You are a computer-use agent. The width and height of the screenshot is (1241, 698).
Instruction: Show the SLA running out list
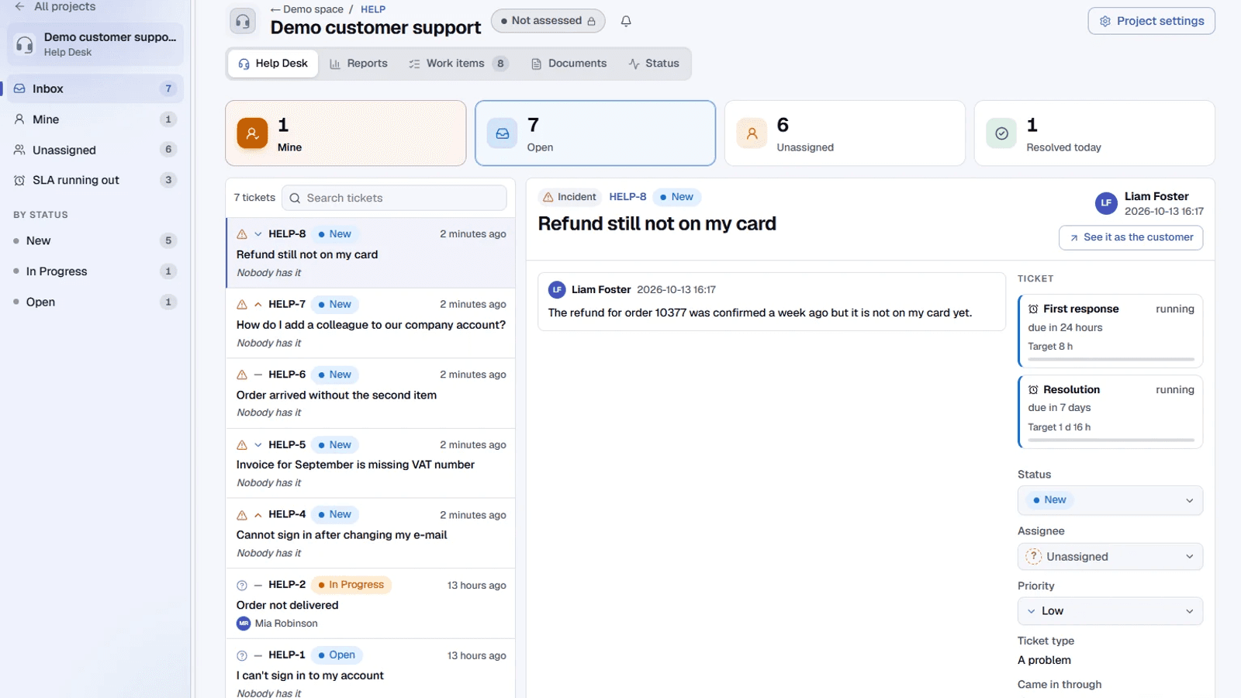[x=95, y=180]
